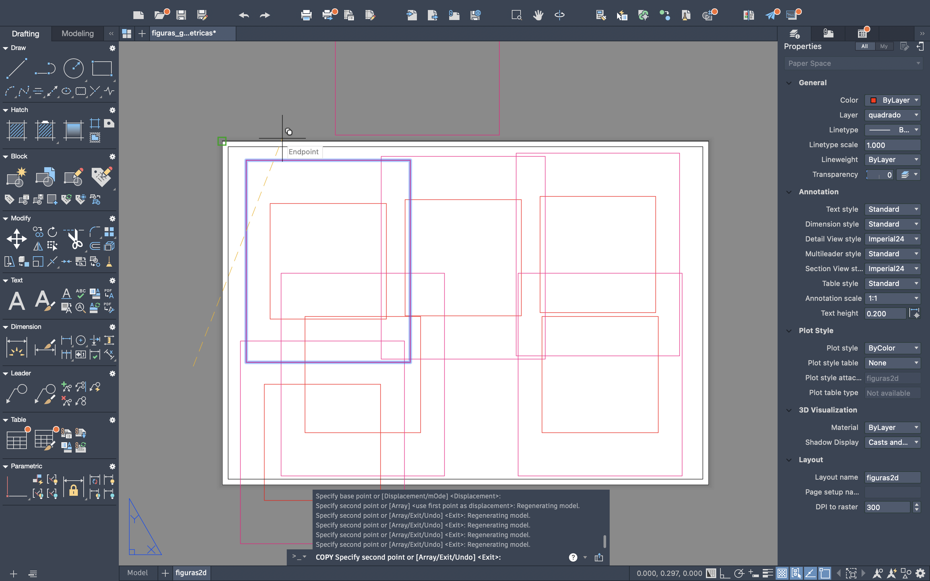This screenshot has width=930, height=581.
Task: Click the Color ByLayer red swatch
Action: (x=873, y=100)
